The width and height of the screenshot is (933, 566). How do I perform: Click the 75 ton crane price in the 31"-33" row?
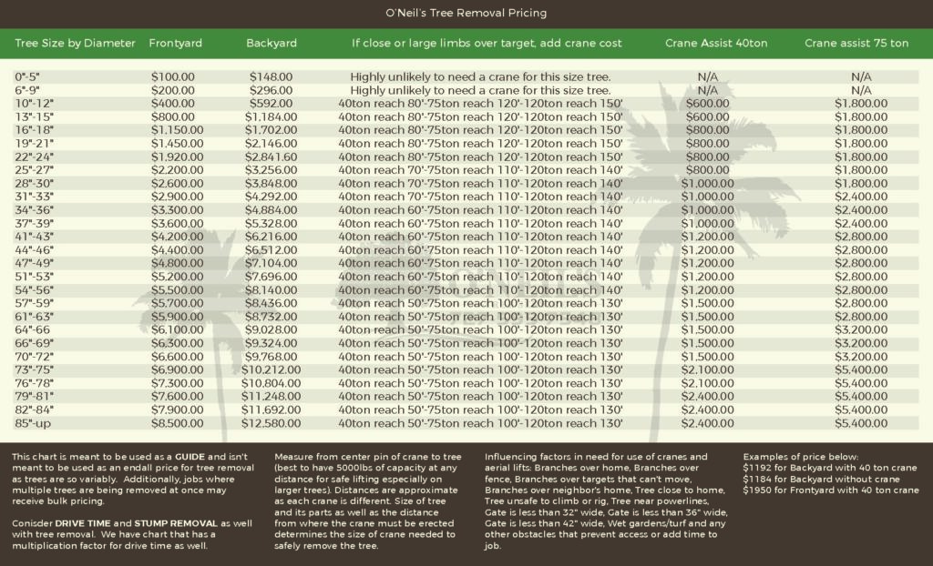861,197
